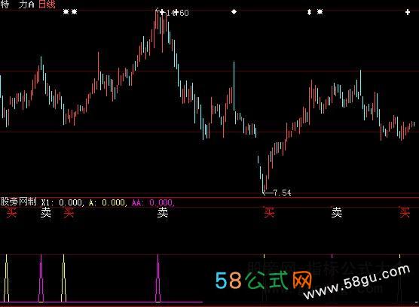This screenshot has height=307, width=419.
Task: Select the 买 signal below the 7.54 low
Action: coord(269,212)
